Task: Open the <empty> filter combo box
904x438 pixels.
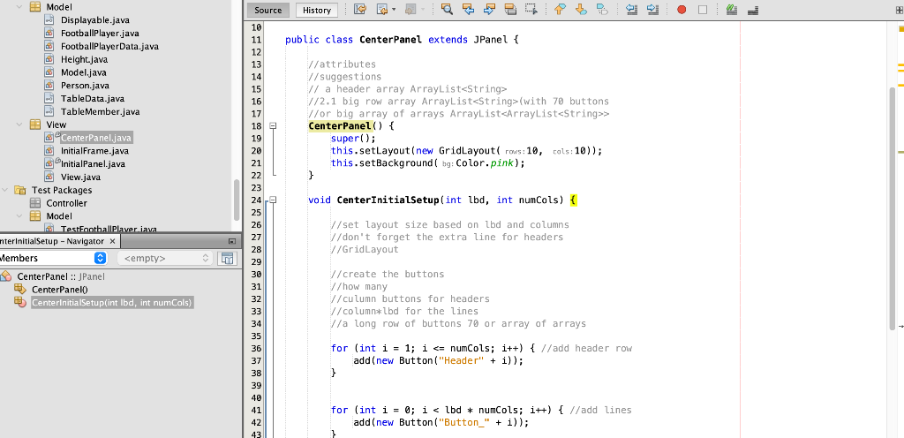Action: click(x=165, y=258)
